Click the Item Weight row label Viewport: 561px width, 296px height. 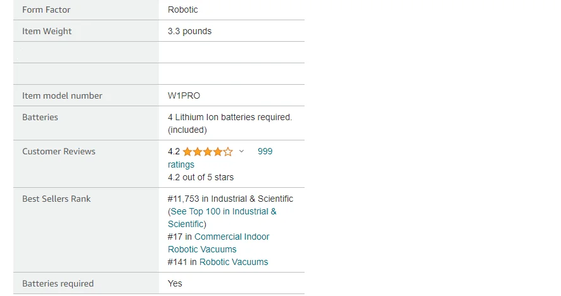(47, 31)
